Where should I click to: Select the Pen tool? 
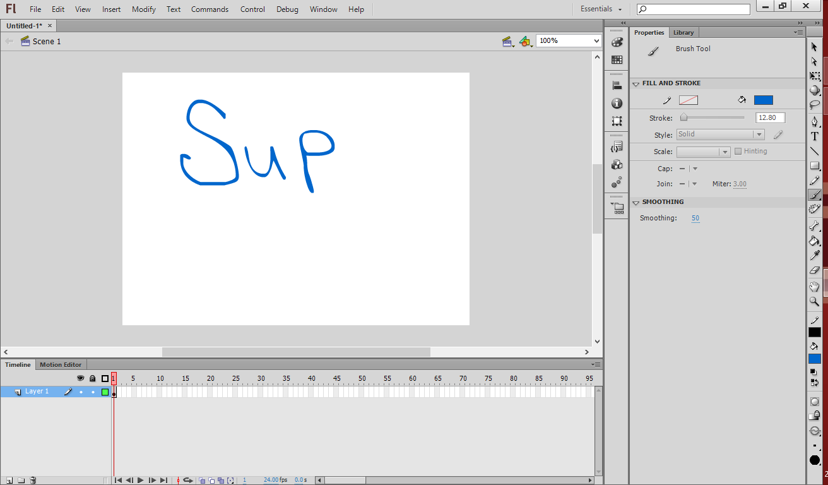(815, 122)
